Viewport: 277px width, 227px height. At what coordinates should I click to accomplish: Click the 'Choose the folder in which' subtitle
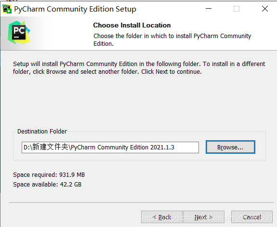[172, 40]
